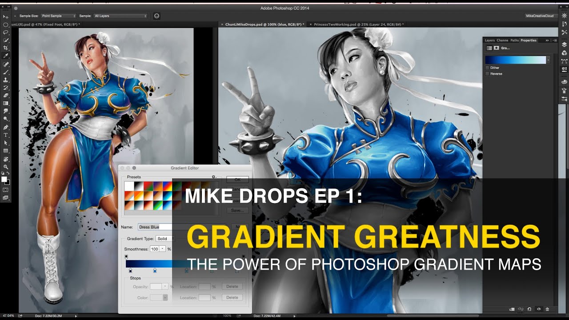This screenshot has height=320, width=569.
Task: Select the Healing Brush tool
Action: click(x=6, y=64)
